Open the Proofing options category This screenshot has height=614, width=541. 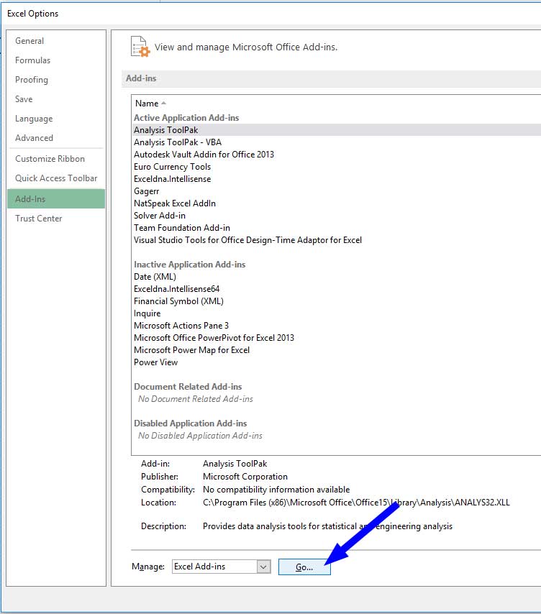[x=56, y=80]
